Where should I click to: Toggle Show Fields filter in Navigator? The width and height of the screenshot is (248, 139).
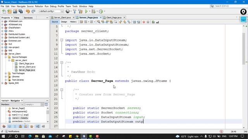click(9, 126)
